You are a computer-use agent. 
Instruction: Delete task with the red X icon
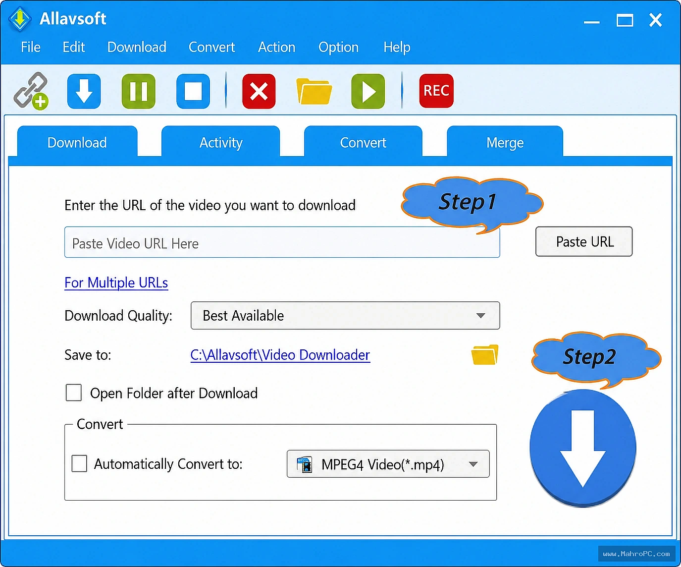(x=259, y=91)
